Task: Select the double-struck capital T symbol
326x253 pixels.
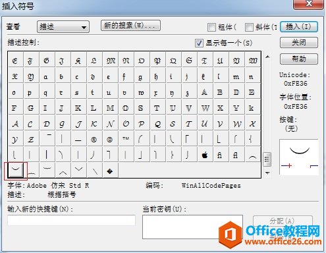Action: tap(157, 108)
